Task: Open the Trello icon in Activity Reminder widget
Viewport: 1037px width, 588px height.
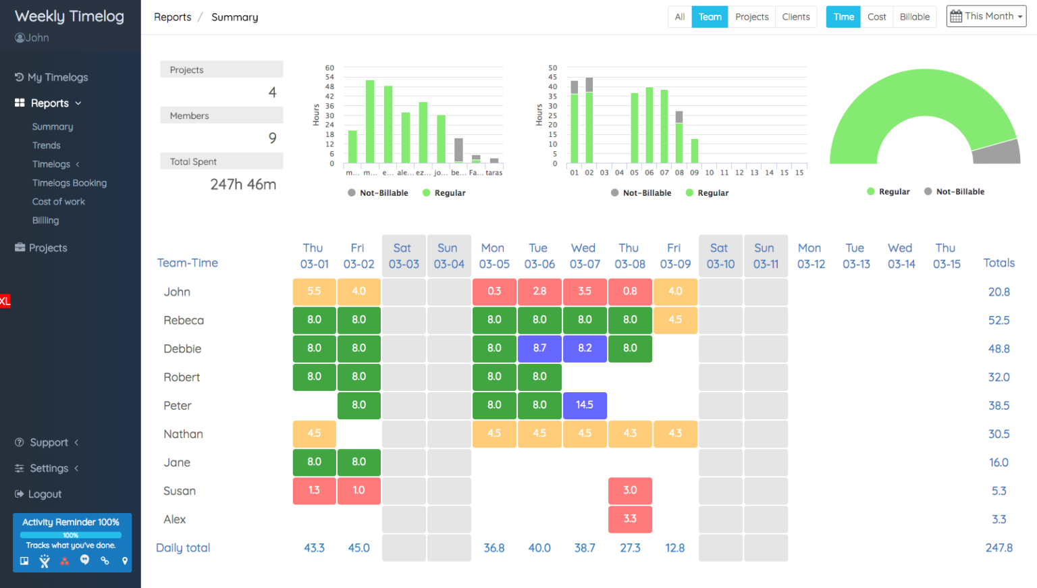Action: point(24,561)
